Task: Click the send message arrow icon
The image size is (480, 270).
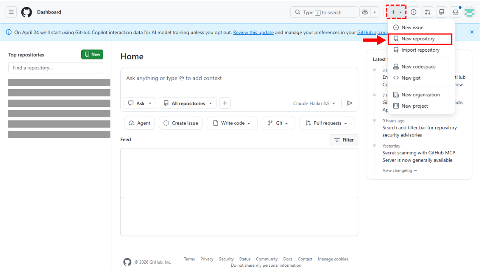Action: pos(350,103)
